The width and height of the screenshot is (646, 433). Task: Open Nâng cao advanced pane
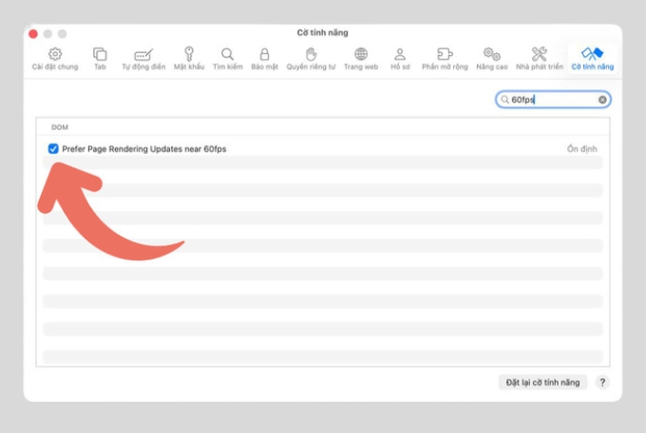[x=492, y=59]
